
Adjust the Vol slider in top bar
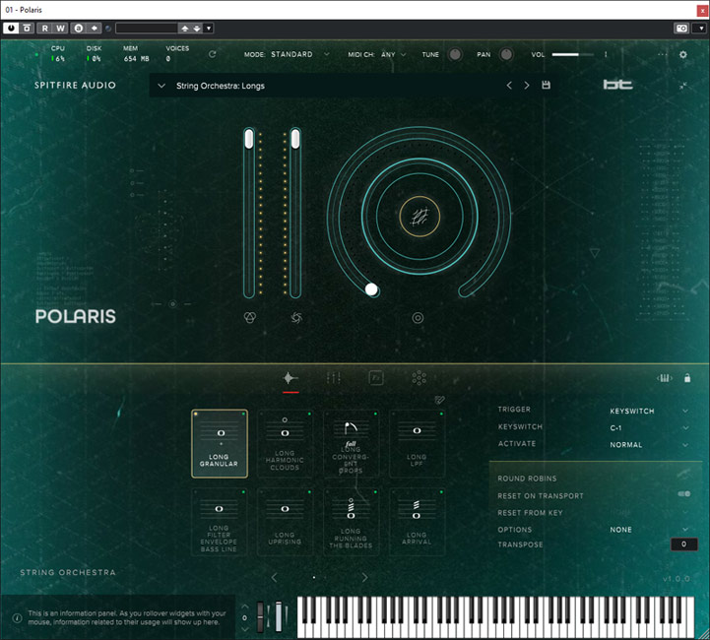click(x=571, y=55)
